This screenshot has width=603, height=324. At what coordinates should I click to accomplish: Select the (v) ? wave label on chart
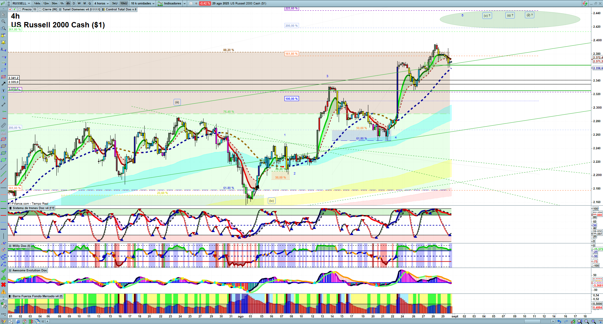tap(487, 15)
